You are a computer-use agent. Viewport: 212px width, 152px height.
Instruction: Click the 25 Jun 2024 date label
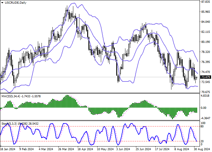tap(143, 149)
